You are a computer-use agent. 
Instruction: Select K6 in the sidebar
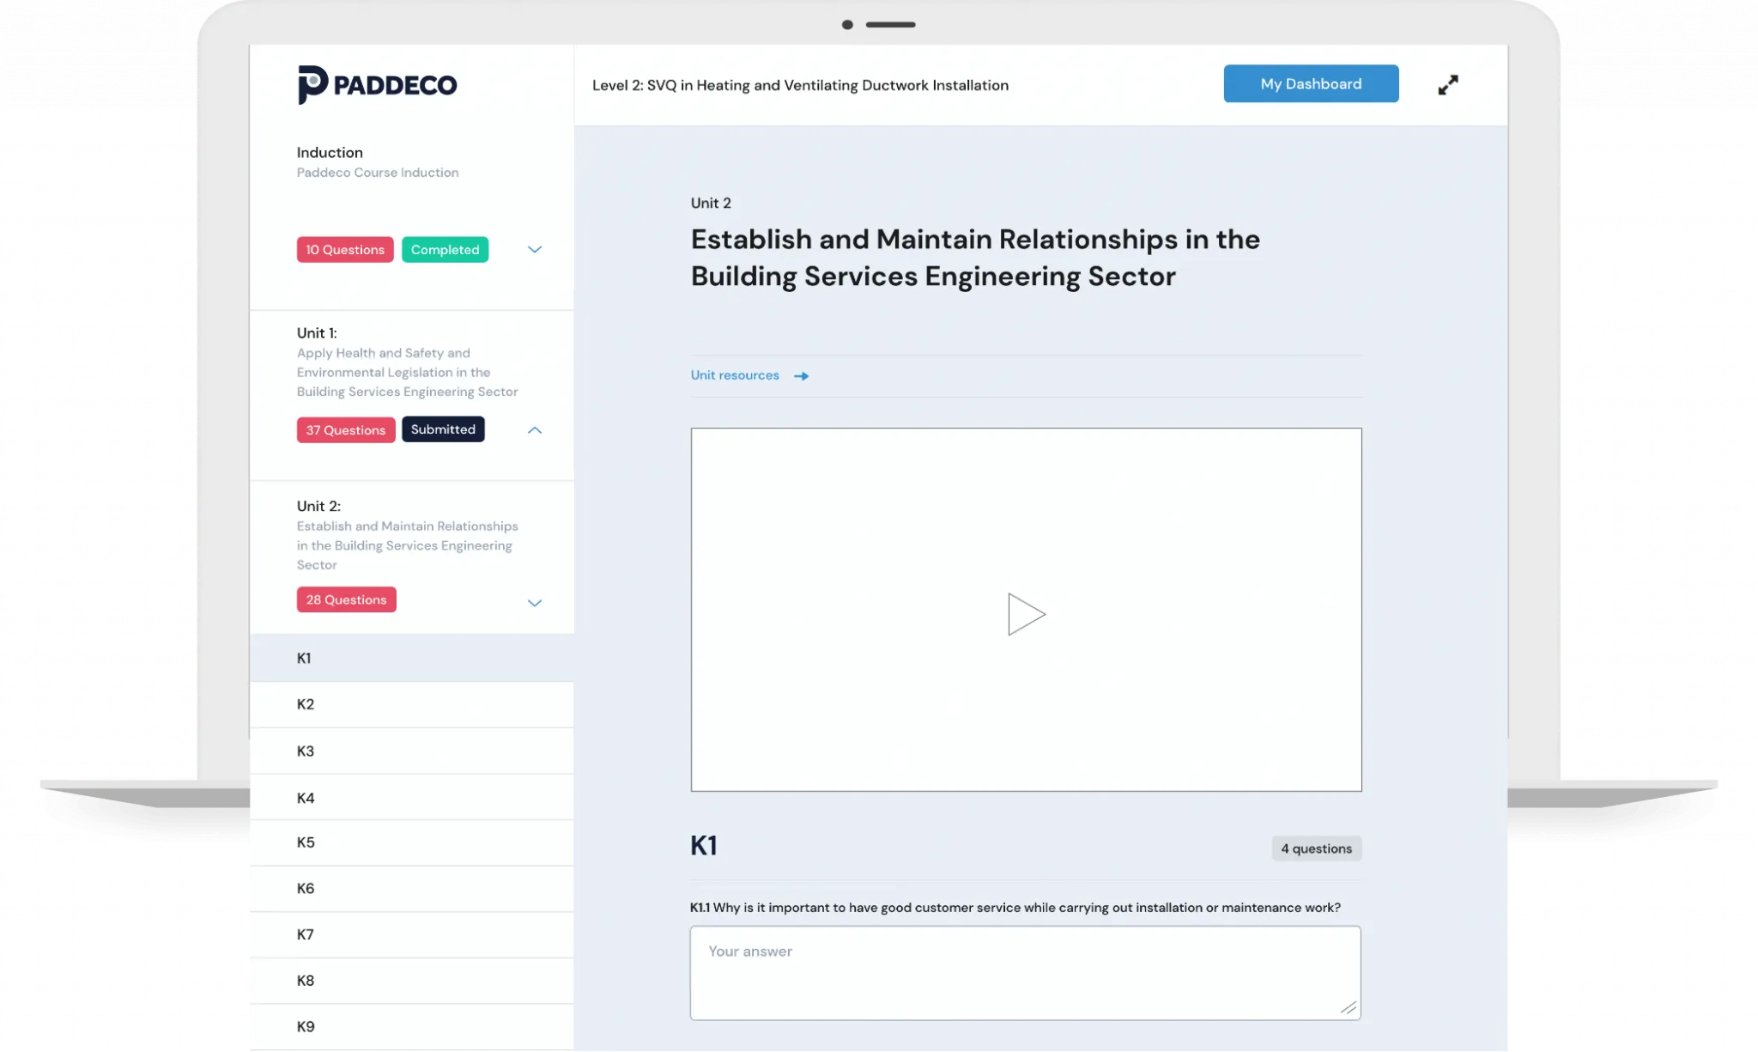412,889
